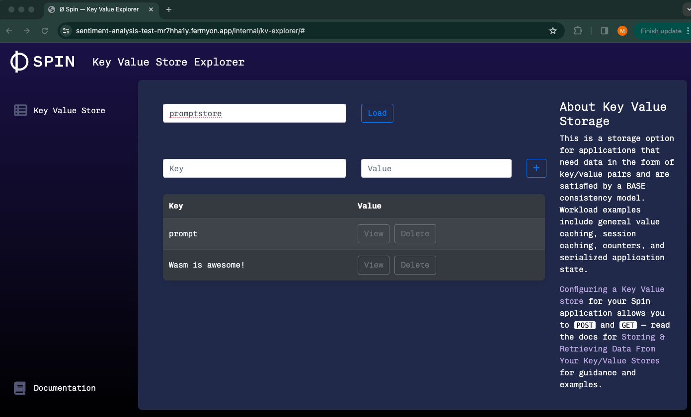
Task: Close the Spin Key Value Explorer tab
Action: (151, 9)
